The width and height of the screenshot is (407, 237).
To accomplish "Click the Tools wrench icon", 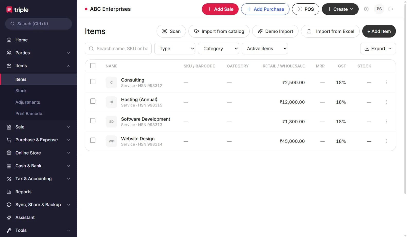I will click(x=9, y=230).
